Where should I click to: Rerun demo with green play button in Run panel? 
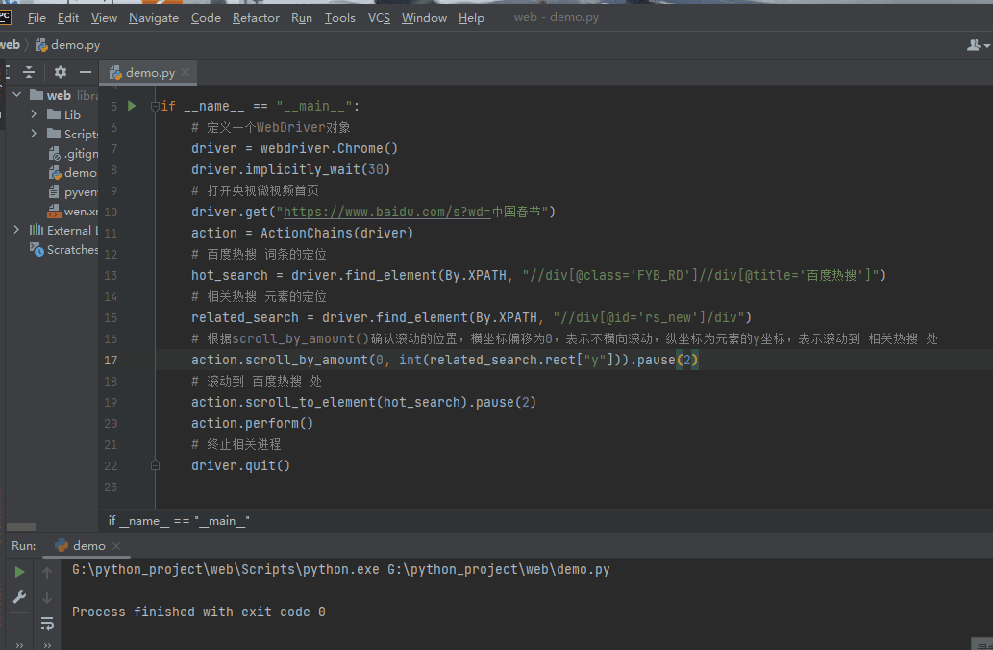19,572
